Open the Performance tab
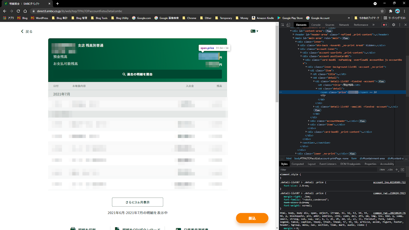The image size is (409, 230). point(361,25)
